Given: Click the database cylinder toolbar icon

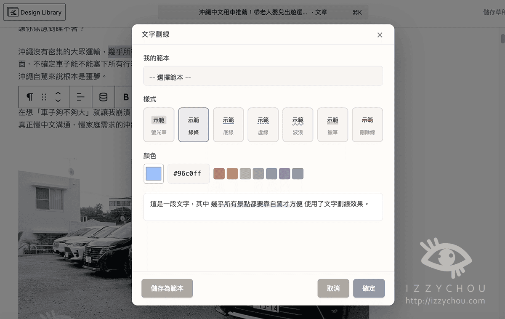Looking at the screenshot, I should (103, 97).
